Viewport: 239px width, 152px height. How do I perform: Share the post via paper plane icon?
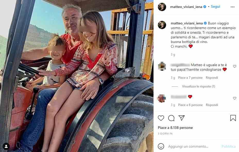182,118
